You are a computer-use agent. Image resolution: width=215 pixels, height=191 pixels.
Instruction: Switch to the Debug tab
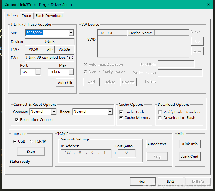click(12, 15)
